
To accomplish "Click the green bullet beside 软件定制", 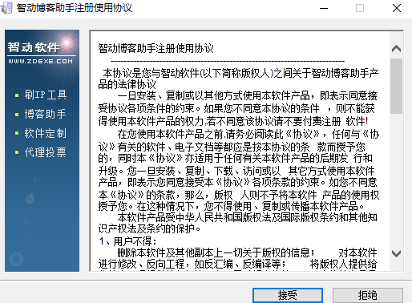I will 17,133.
